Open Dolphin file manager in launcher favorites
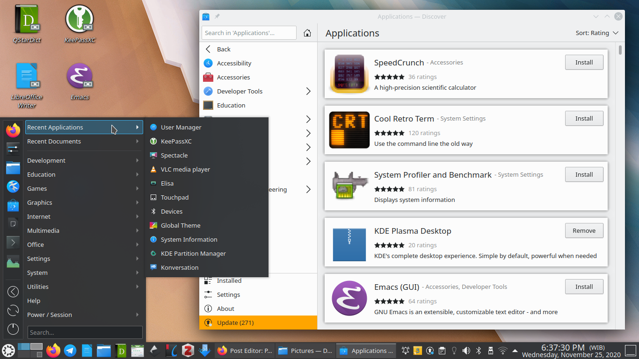 [13, 167]
